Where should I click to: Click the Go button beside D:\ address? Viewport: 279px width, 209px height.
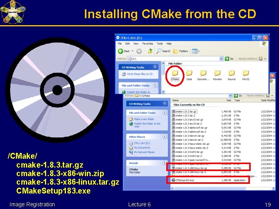[229, 59]
